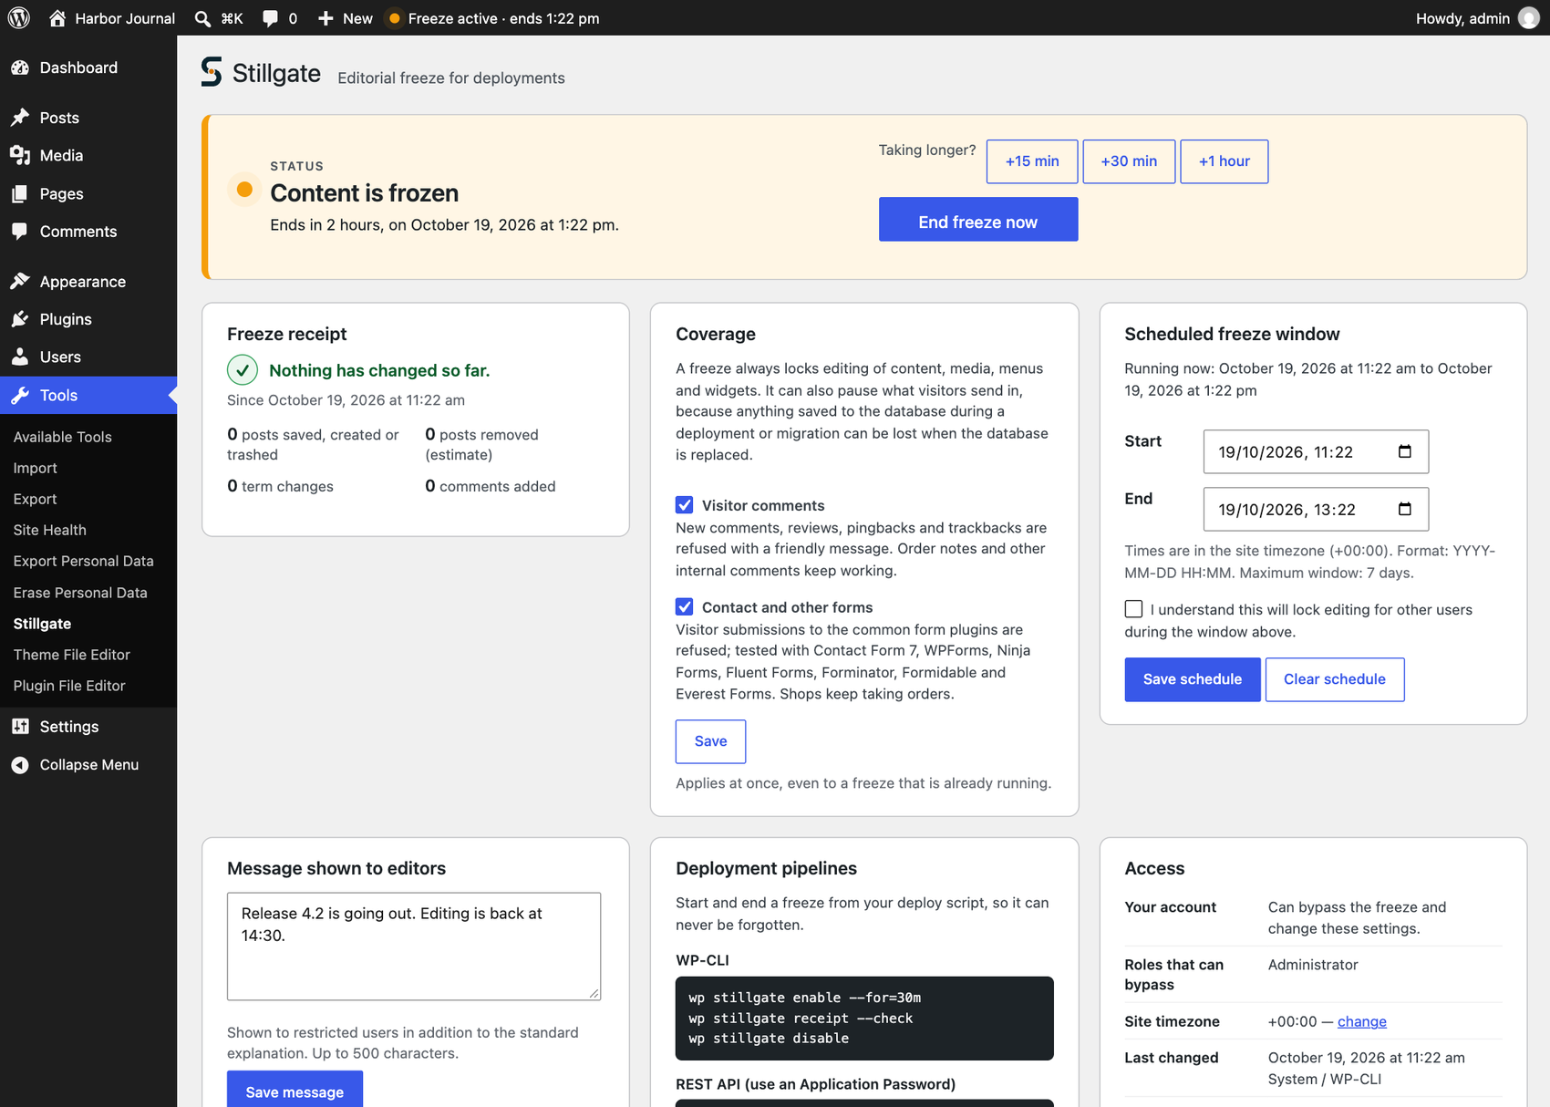The image size is (1550, 1107).
Task: Open the End date calendar picker icon
Action: (x=1405, y=509)
